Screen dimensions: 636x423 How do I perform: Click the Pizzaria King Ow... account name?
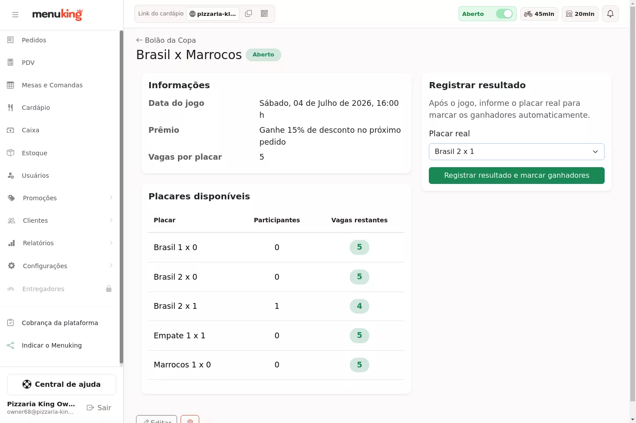(41, 404)
